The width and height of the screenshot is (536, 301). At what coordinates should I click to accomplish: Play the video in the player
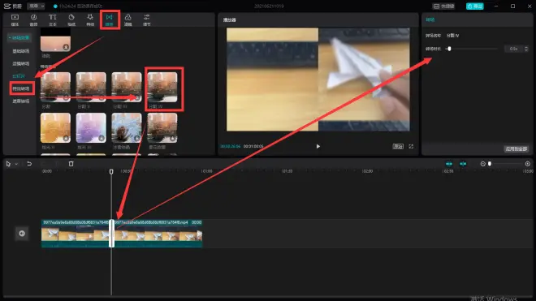(x=318, y=146)
